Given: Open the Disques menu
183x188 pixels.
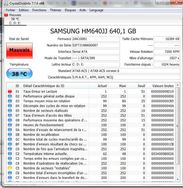Looking at the screenshot, I should [x=70, y=10].
